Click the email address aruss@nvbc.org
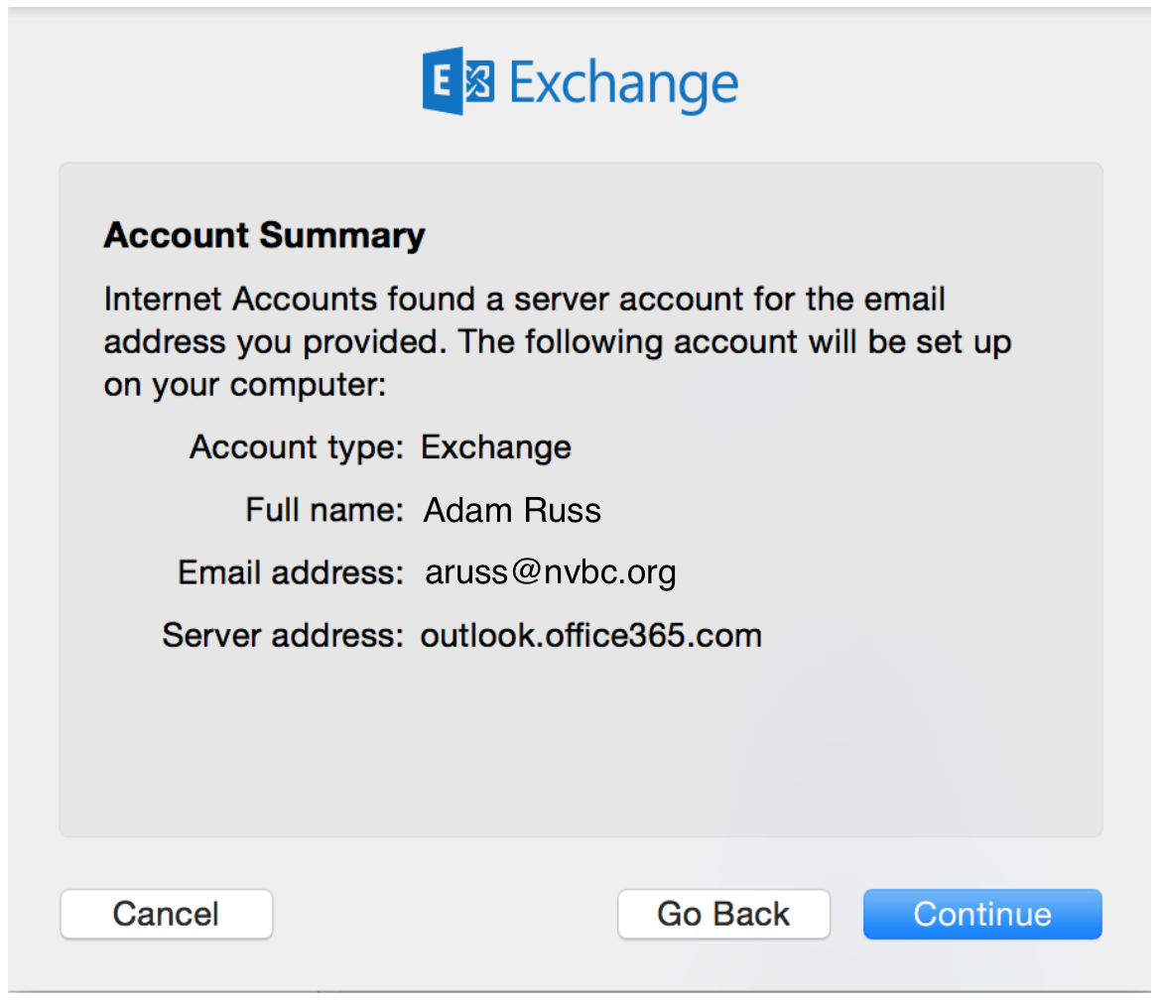The height and width of the screenshot is (1004, 1163). coord(550,572)
